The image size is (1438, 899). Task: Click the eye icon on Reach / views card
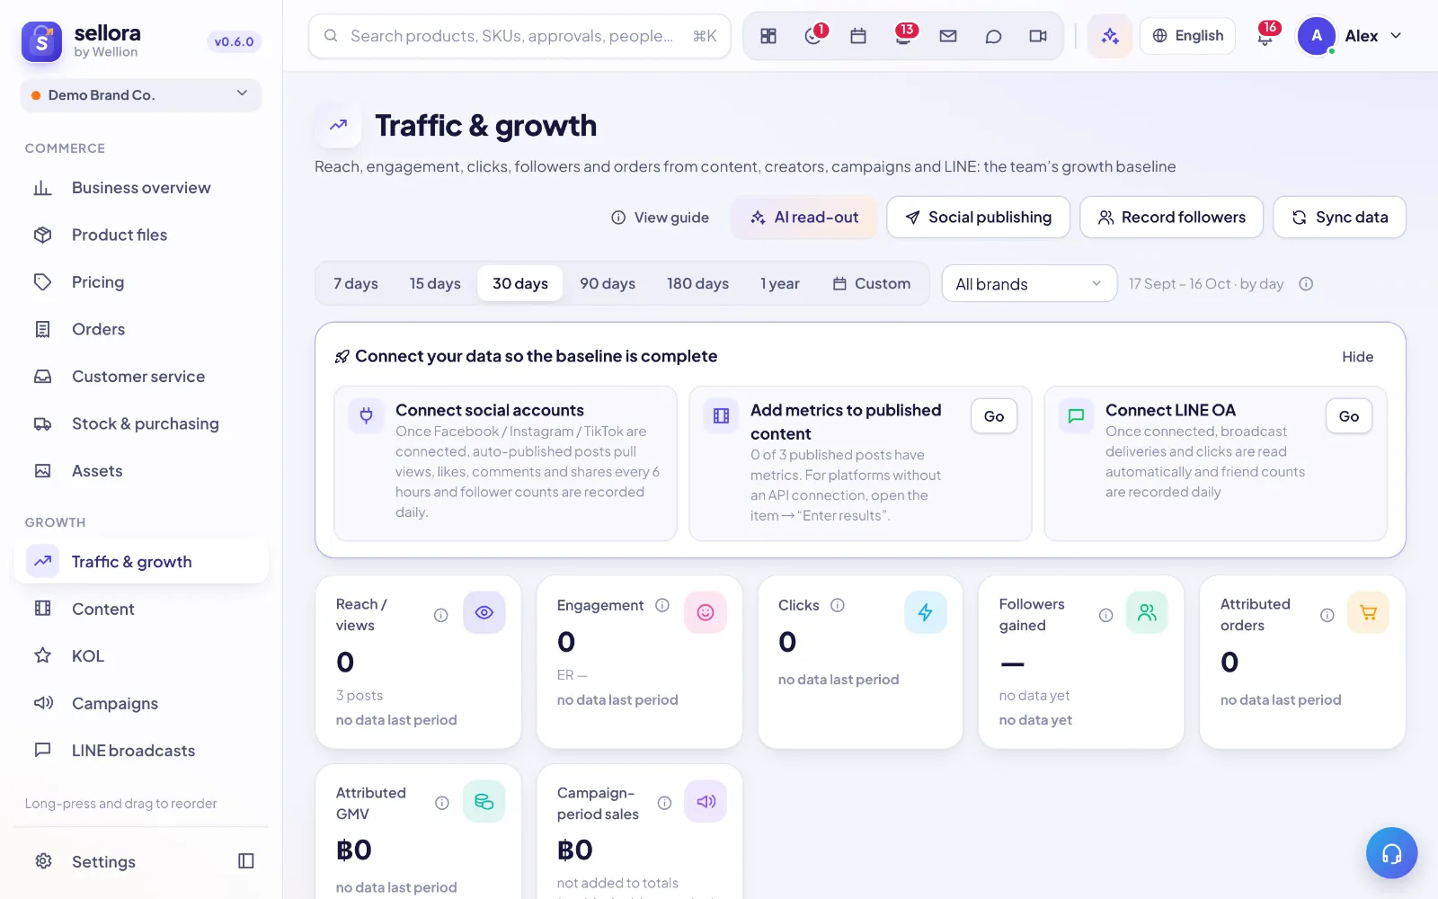pos(484,613)
